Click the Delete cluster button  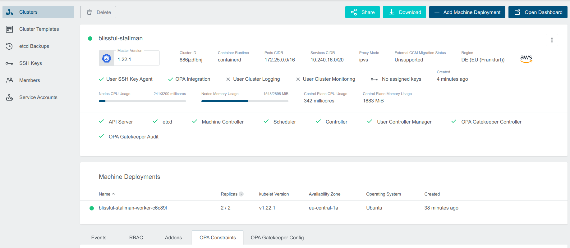click(98, 12)
